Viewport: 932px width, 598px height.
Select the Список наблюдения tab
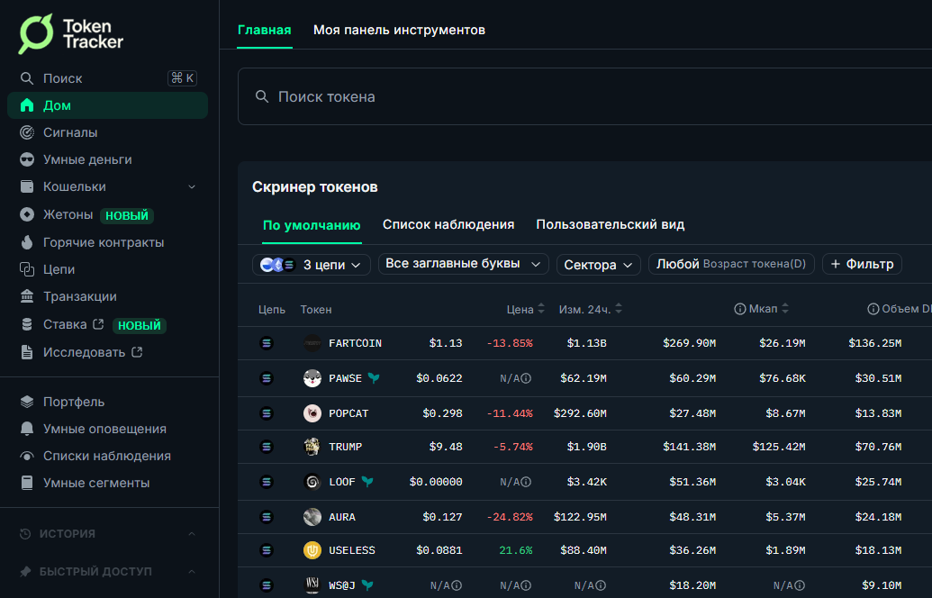click(x=448, y=224)
